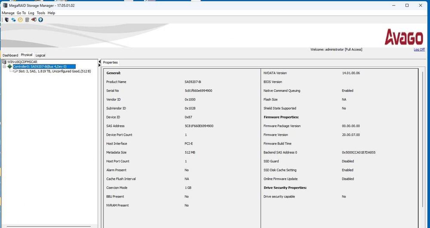Screen dimensions: 430x228
Task: Select the Properties tab
Action: pos(110,62)
